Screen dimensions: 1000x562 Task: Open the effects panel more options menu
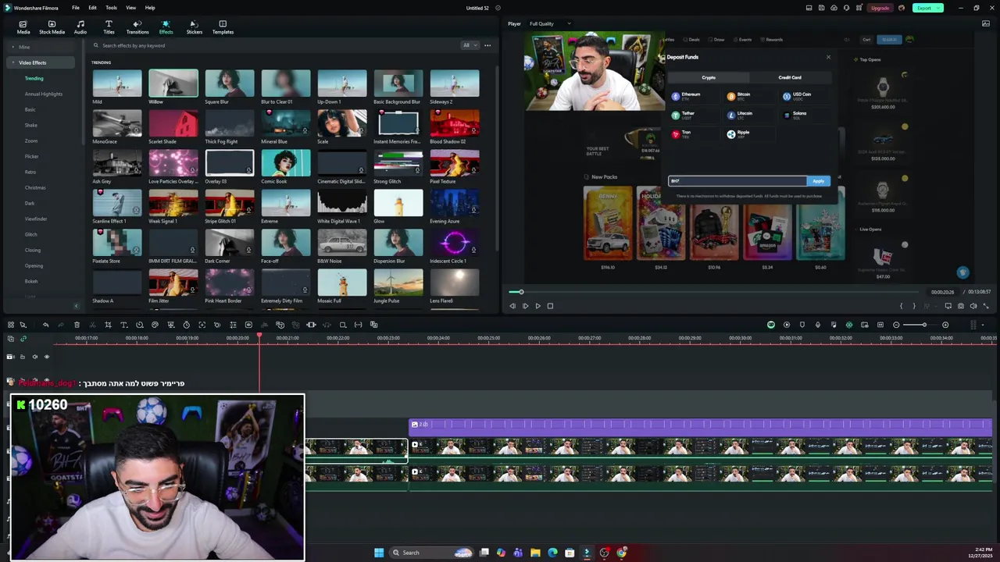[487, 45]
